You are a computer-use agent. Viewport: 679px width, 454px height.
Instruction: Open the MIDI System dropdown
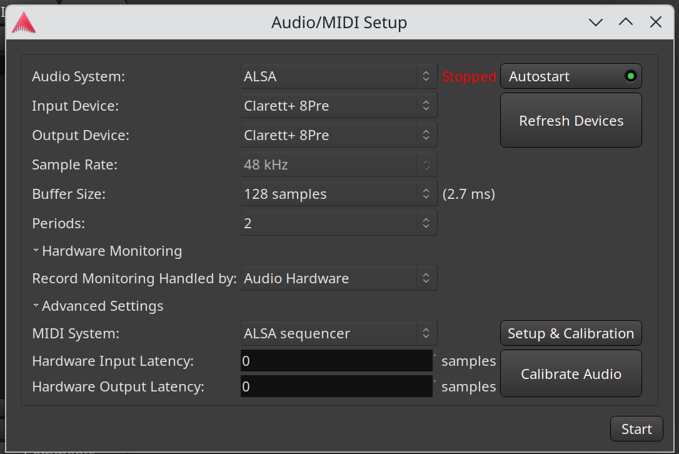339,333
